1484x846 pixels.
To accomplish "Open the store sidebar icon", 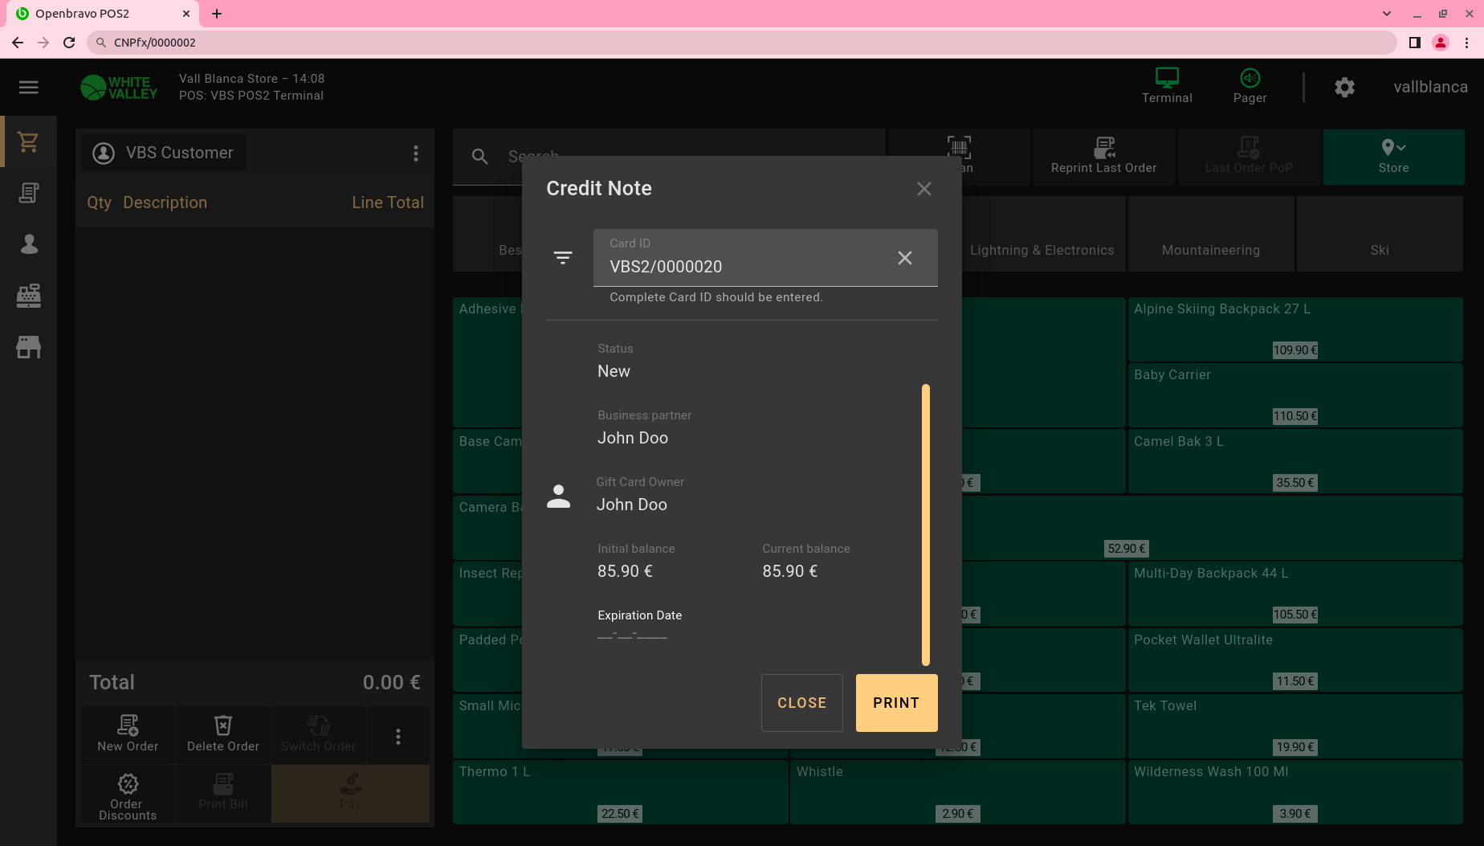I will click(x=29, y=347).
